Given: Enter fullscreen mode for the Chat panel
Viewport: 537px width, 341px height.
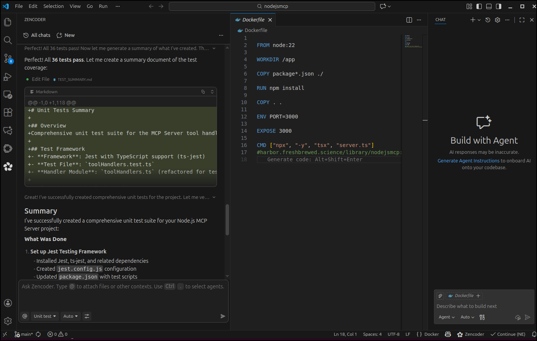Looking at the screenshot, I should click(x=522, y=20).
